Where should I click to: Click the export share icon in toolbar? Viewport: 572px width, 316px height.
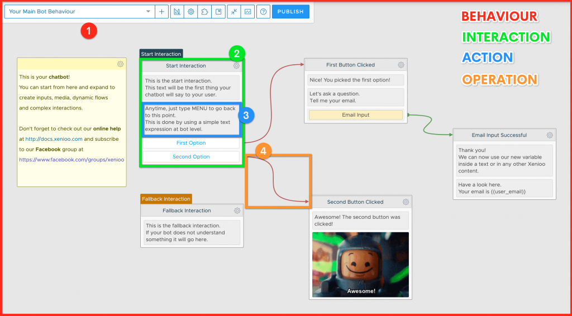[218, 12]
